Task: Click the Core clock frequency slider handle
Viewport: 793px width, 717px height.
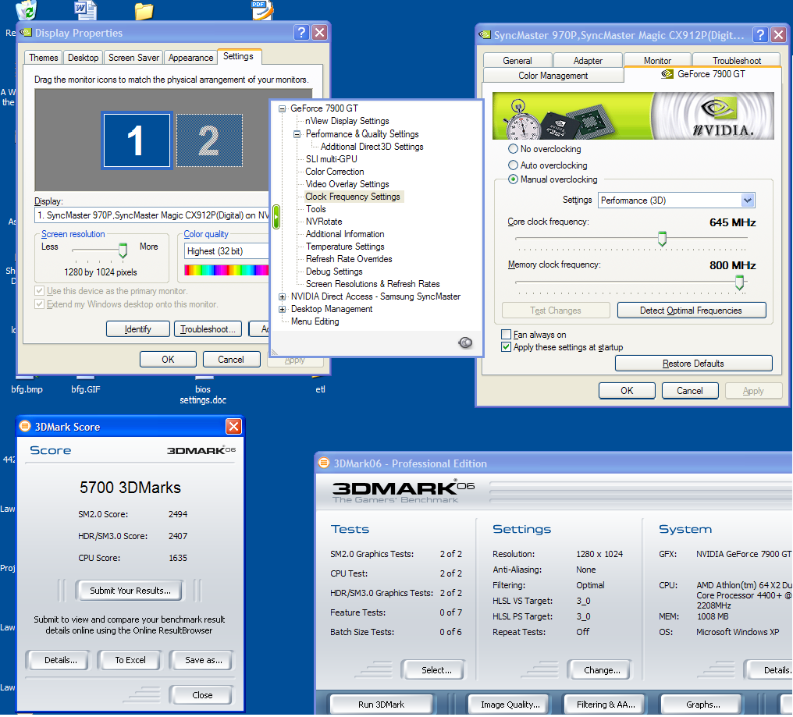Action: [662, 238]
